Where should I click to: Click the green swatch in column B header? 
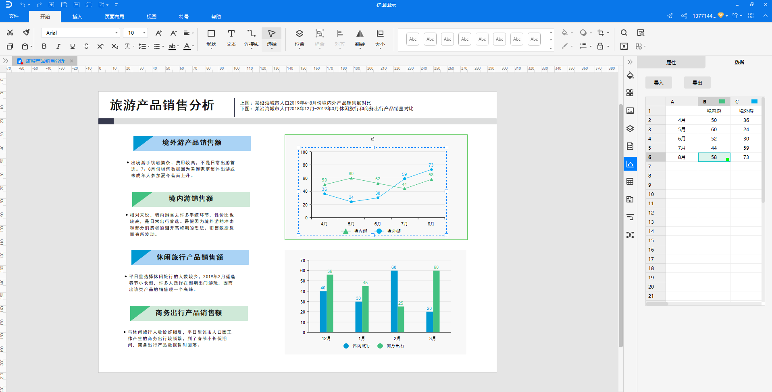pos(722,101)
